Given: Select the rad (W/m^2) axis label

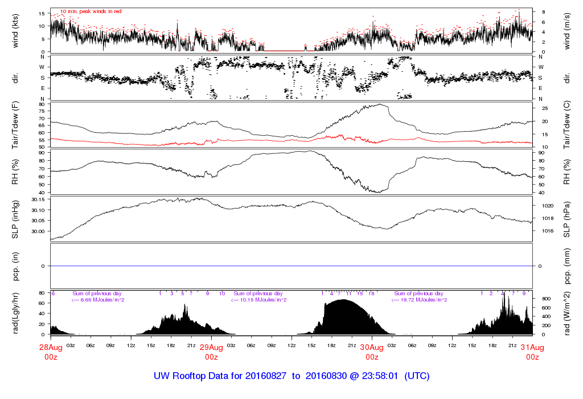Looking at the screenshot, I should click(x=567, y=312).
